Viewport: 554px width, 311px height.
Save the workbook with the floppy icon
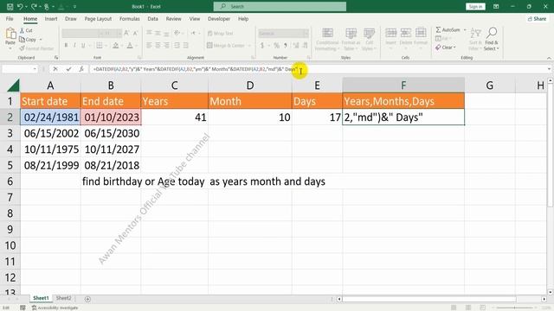coord(10,6)
